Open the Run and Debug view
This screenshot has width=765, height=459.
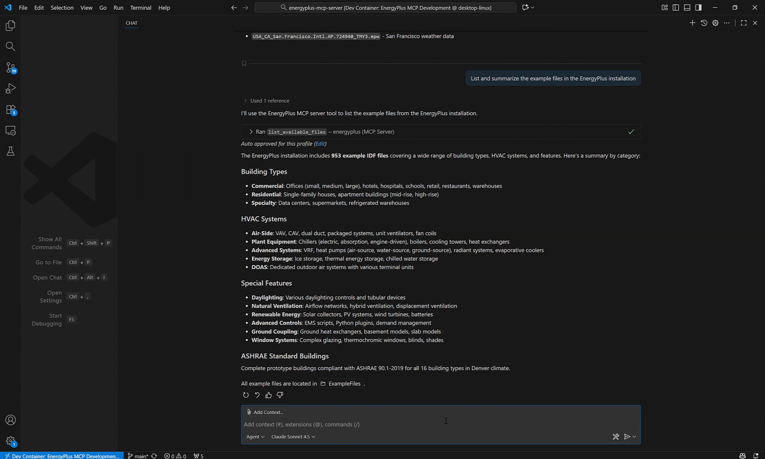point(11,88)
